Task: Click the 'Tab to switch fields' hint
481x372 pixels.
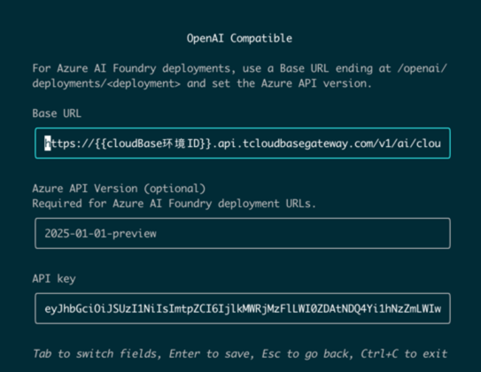Action: pos(97,353)
